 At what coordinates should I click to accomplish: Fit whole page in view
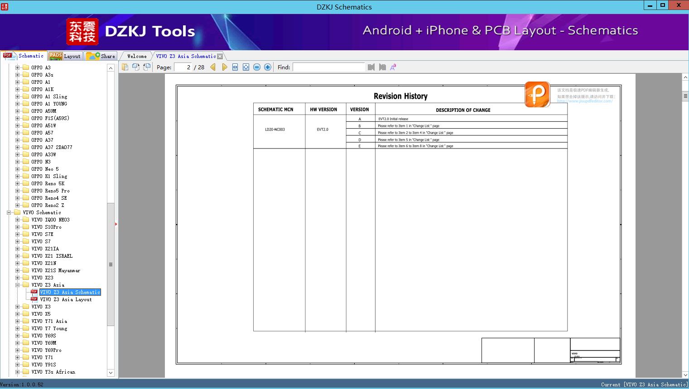[x=246, y=67]
